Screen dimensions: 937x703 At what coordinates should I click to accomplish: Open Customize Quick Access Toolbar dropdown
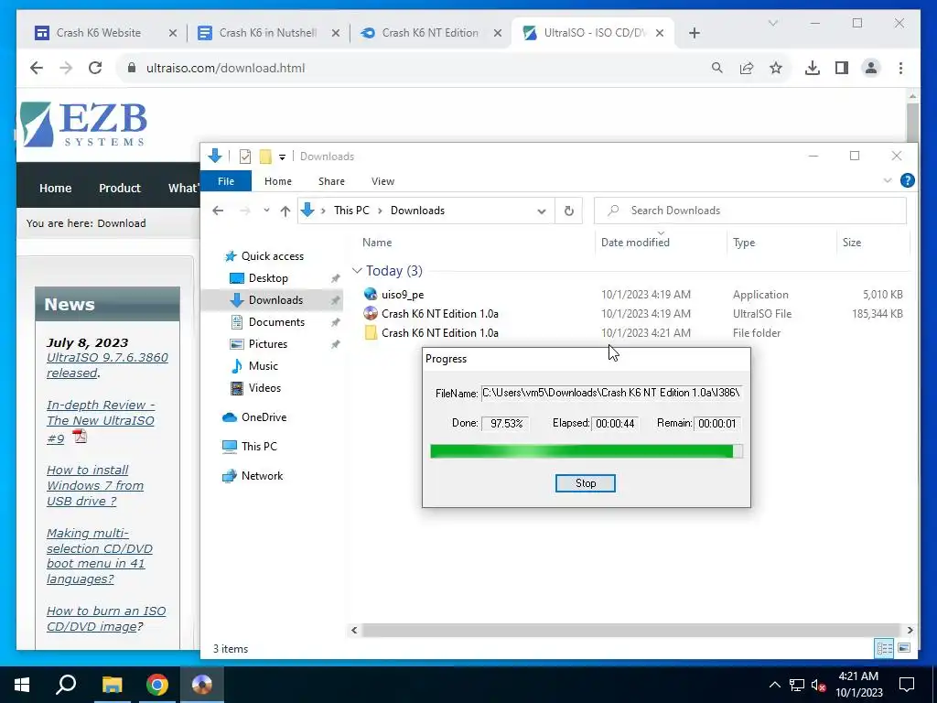pyautogui.click(x=282, y=157)
